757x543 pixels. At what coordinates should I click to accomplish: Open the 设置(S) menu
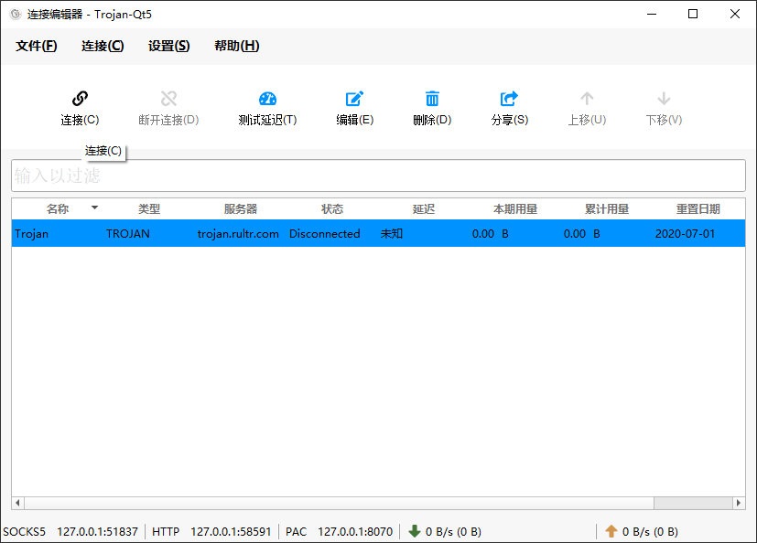[168, 46]
